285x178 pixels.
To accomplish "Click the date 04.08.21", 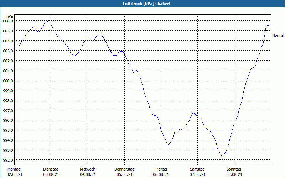I will point(88,174).
